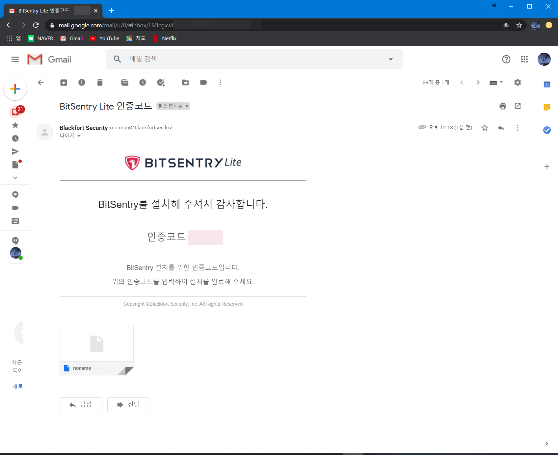Click the 답장 reply button
The height and width of the screenshot is (455, 558).
[x=81, y=405]
